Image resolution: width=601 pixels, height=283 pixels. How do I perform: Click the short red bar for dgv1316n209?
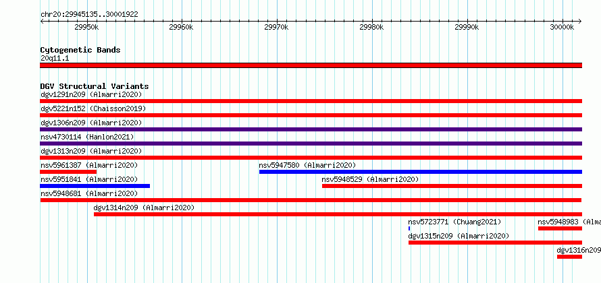coord(569,257)
